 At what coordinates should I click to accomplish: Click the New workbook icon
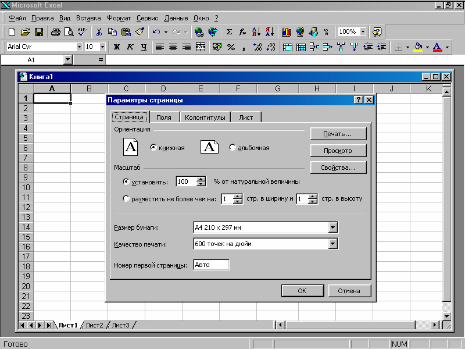point(12,32)
